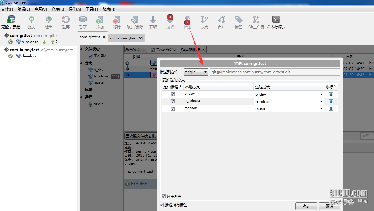
Task: Toggle push checkbox for master row
Action: tap(173, 108)
